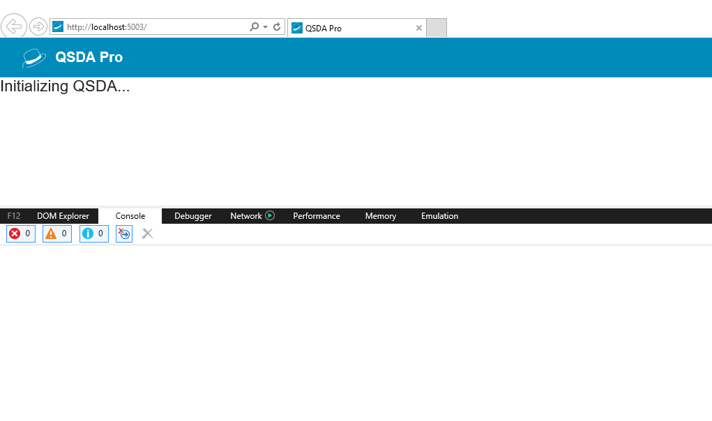712x421 pixels.
Task: Toggle the console errors filter
Action: tap(21, 234)
